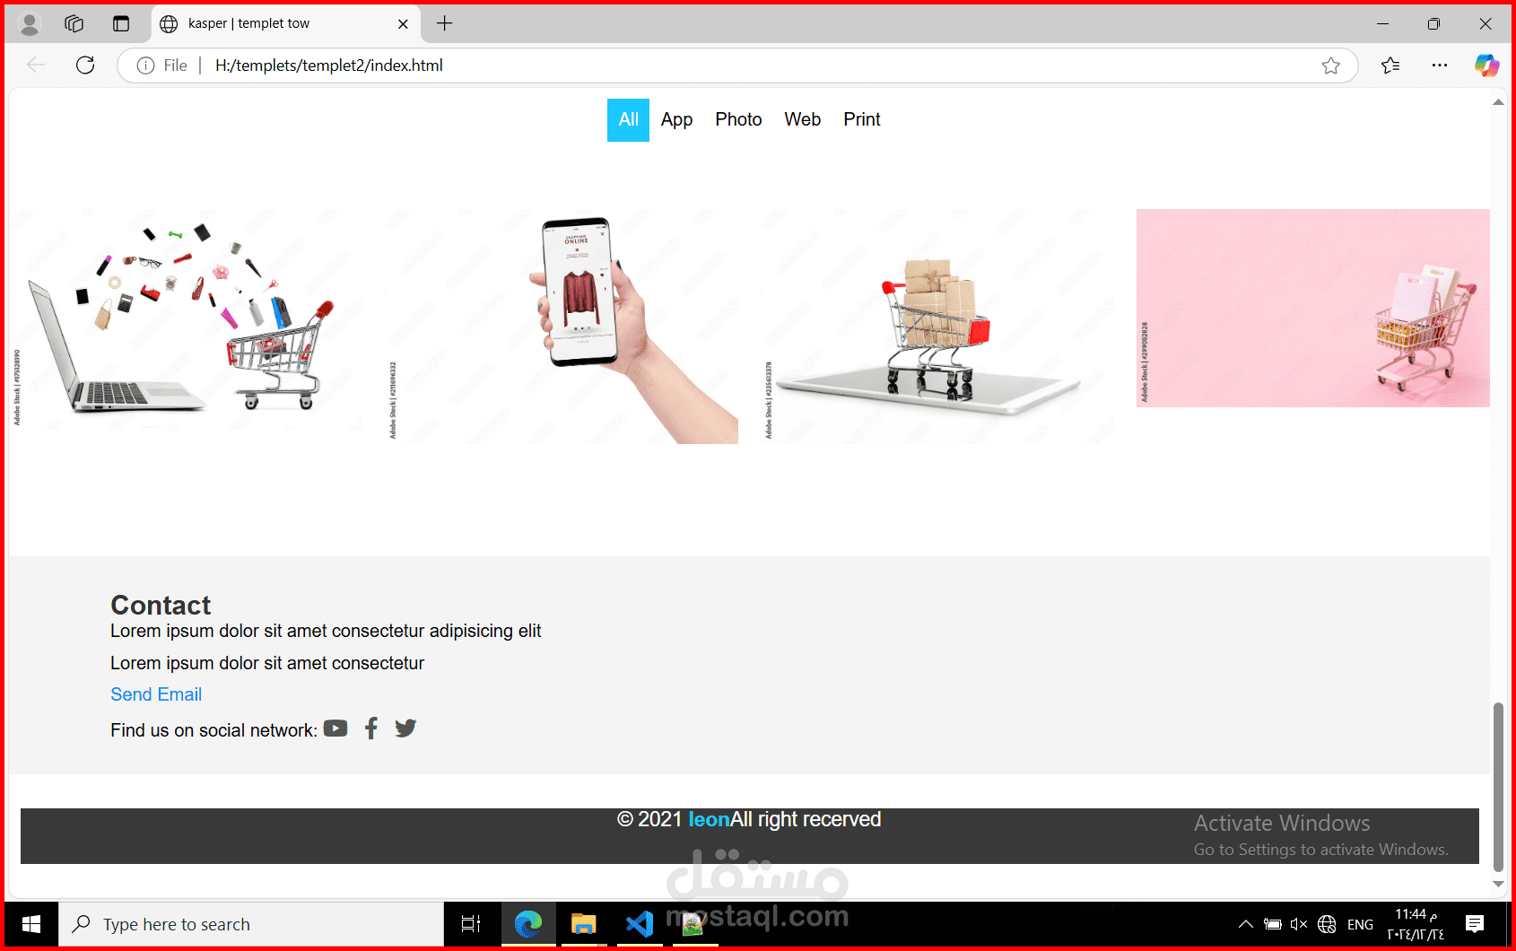Viewport: 1516px width, 951px height.
Task: Click the pink shopping cart portfolio image
Action: click(1311, 308)
